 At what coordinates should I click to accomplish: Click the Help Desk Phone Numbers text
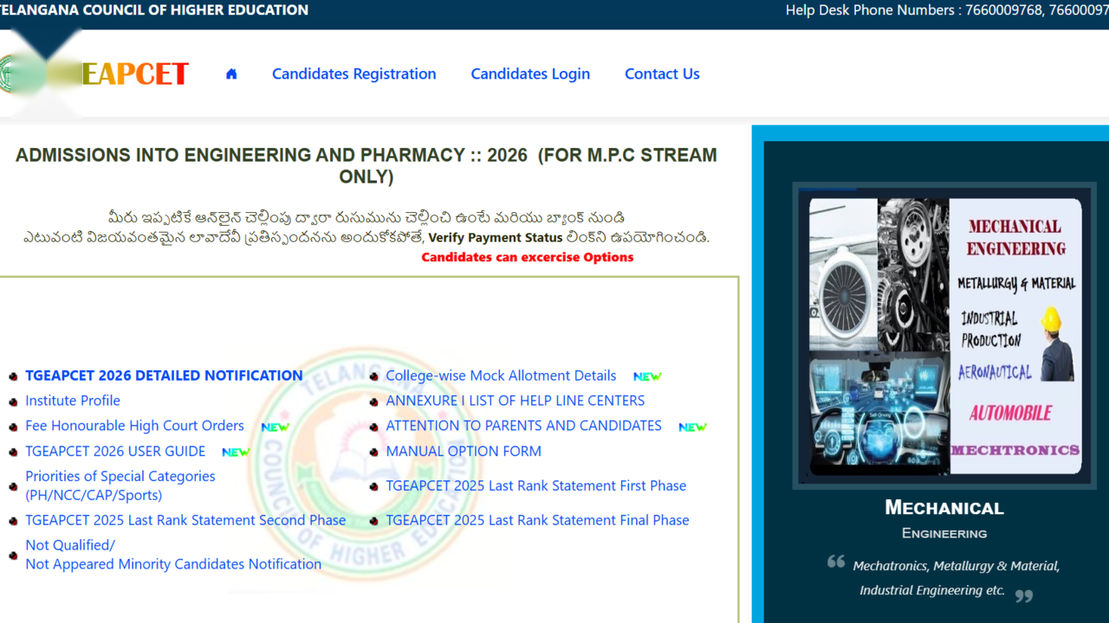tap(947, 10)
